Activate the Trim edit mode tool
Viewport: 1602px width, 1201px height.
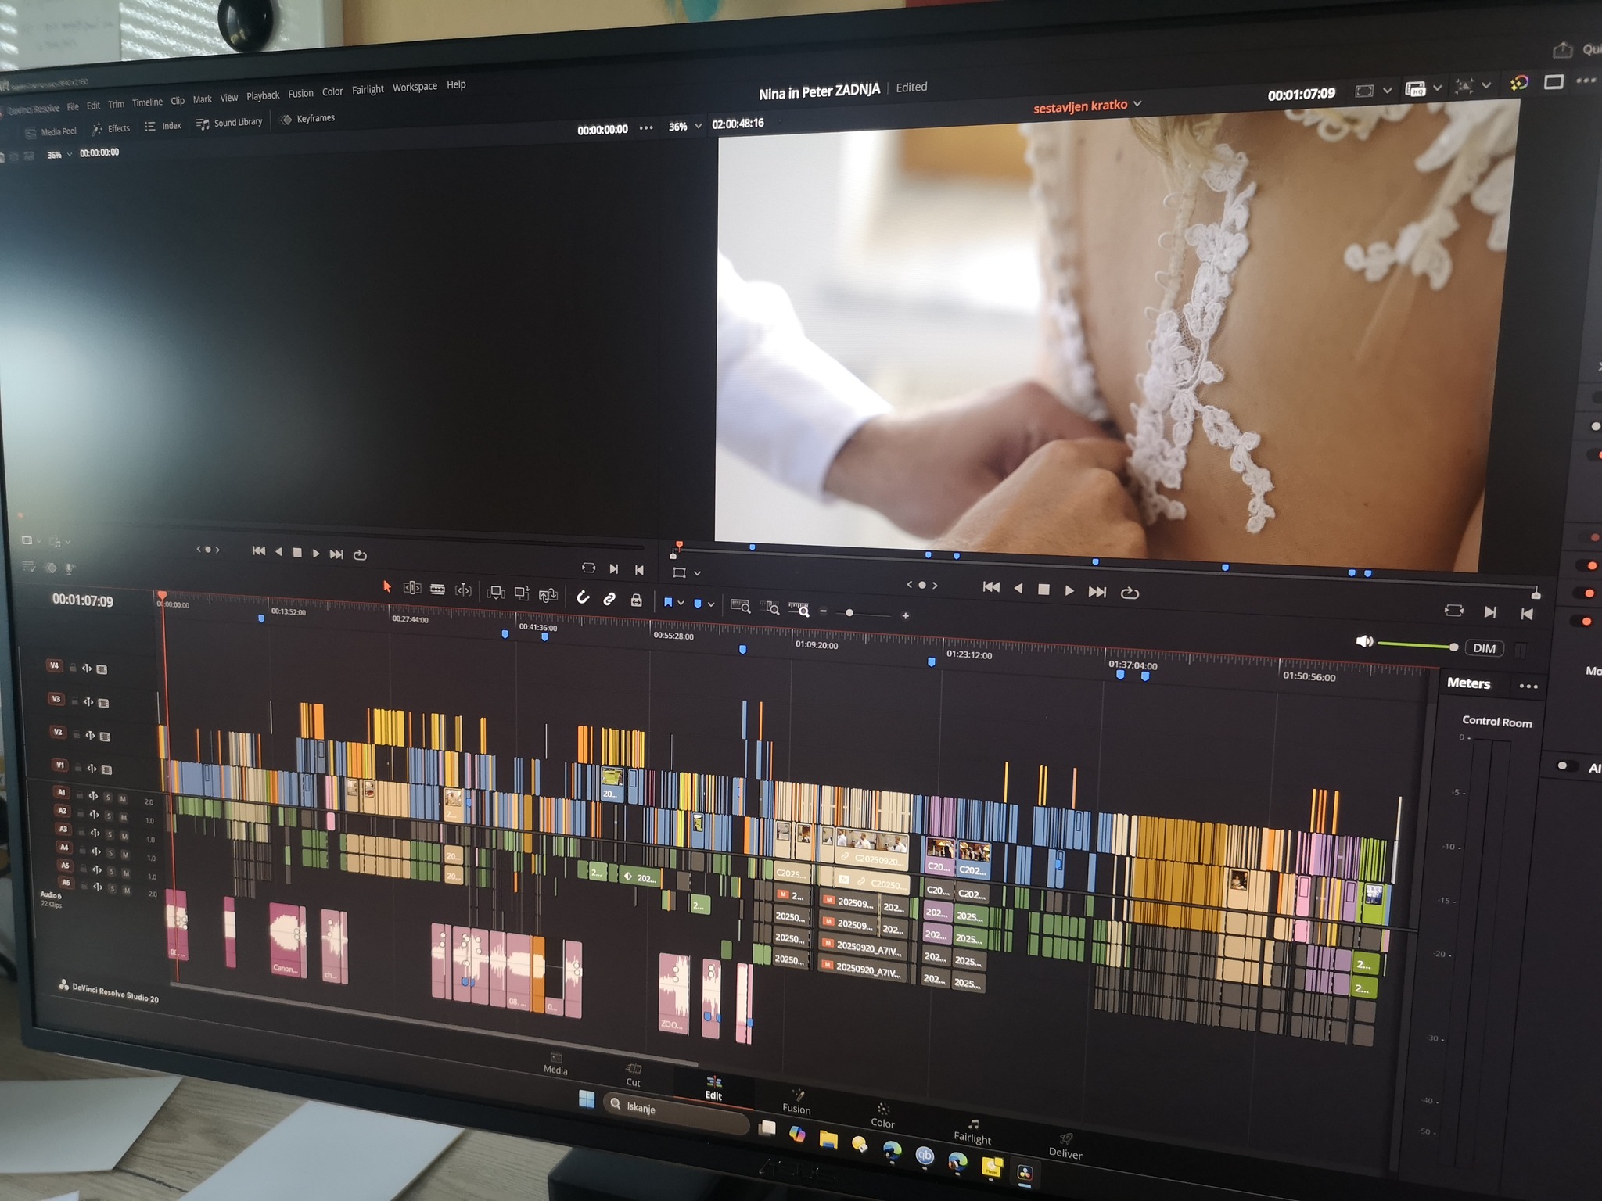point(412,587)
